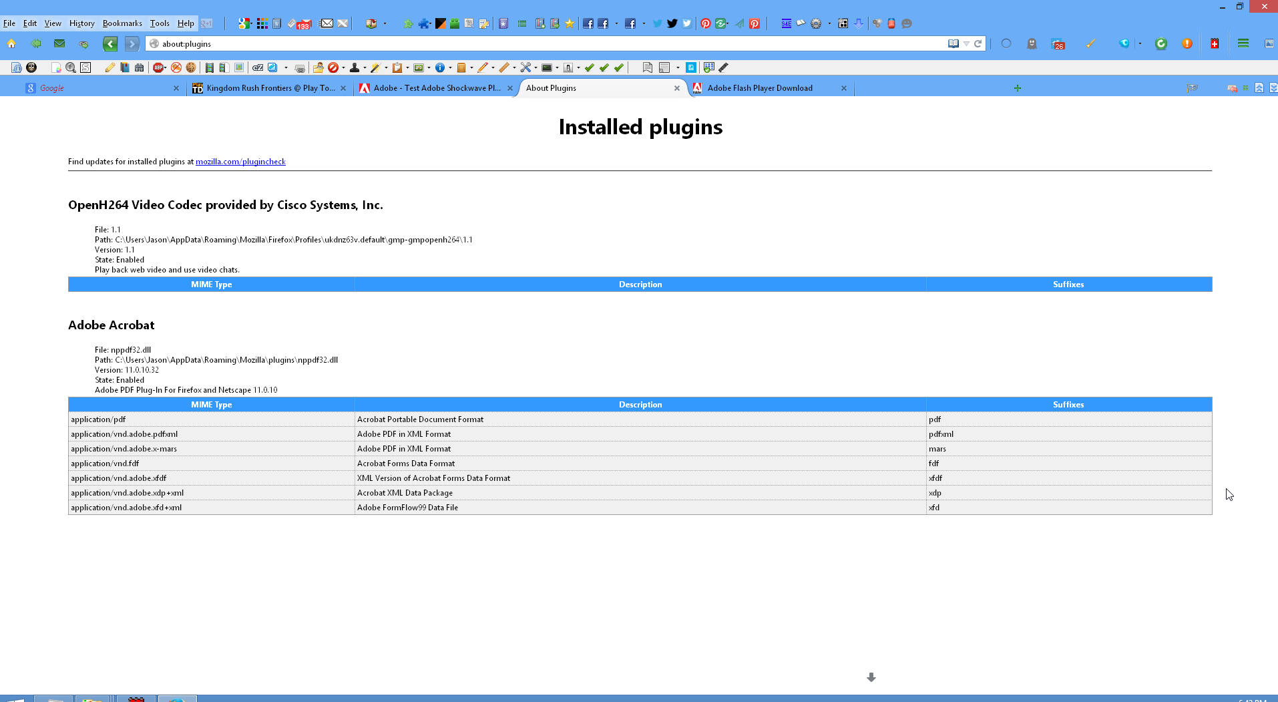Click the blue info circle icon
Image resolution: width=1278 pixels, height=702 pixels.
click(440, 67)
